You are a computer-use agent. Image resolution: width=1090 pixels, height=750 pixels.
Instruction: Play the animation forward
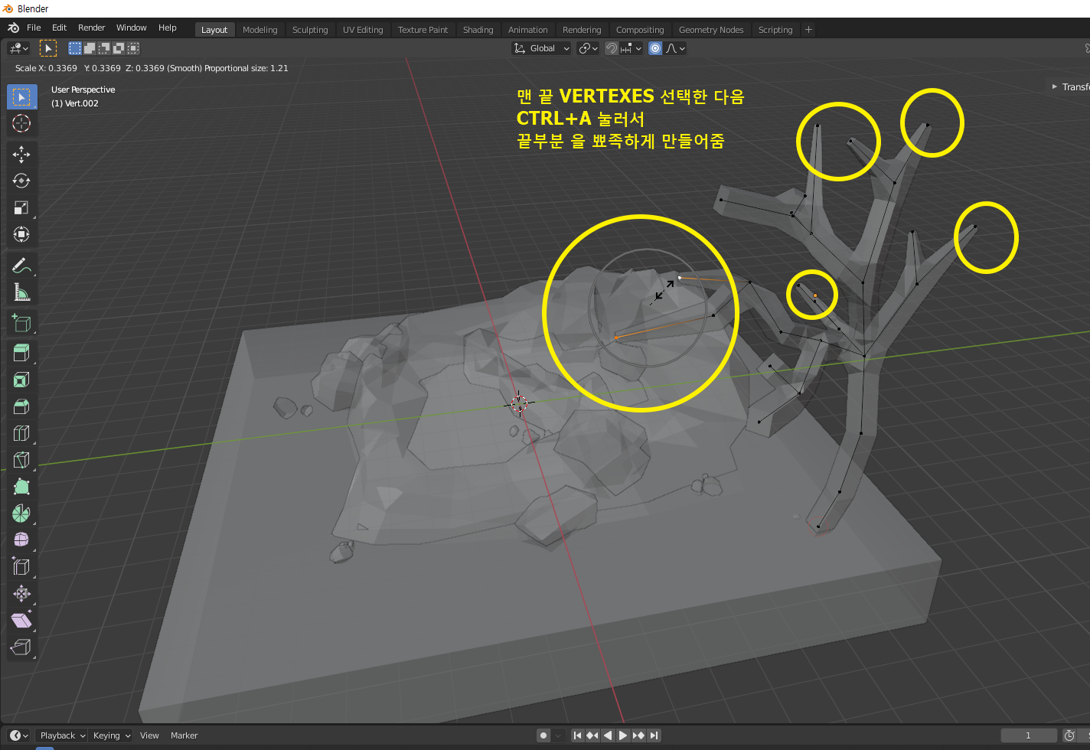[x=623, y=735]
